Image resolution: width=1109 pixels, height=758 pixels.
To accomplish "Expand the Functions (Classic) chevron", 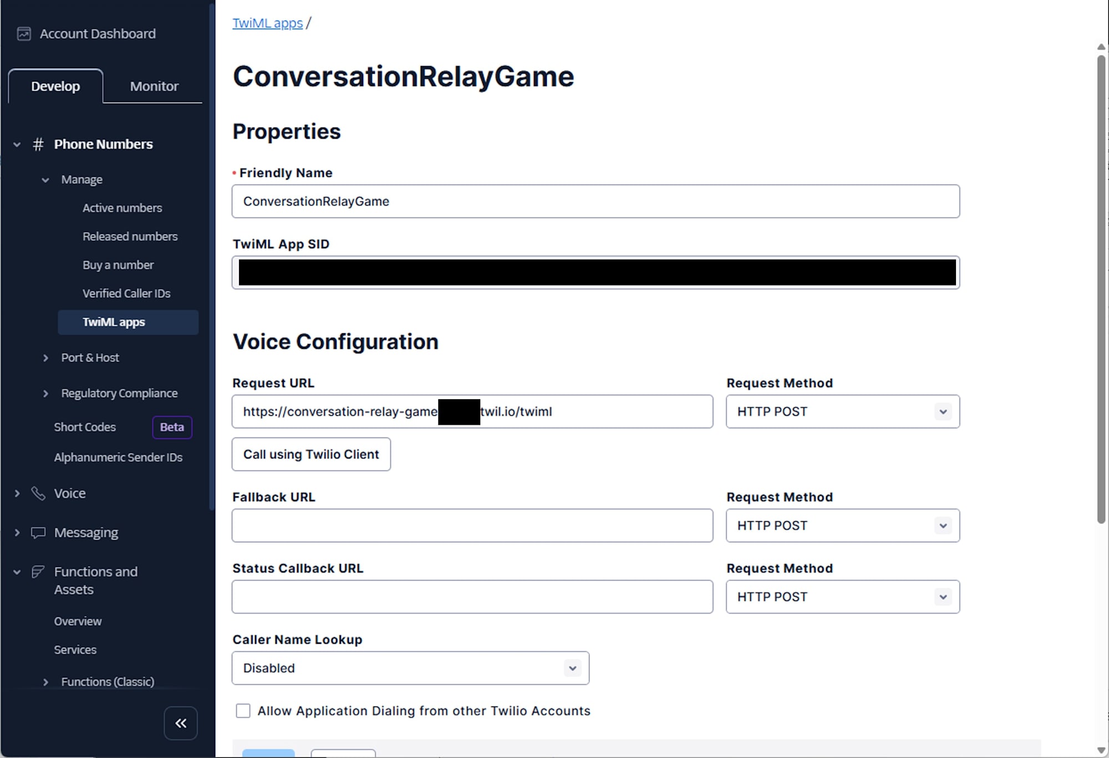I will [45, 682].
